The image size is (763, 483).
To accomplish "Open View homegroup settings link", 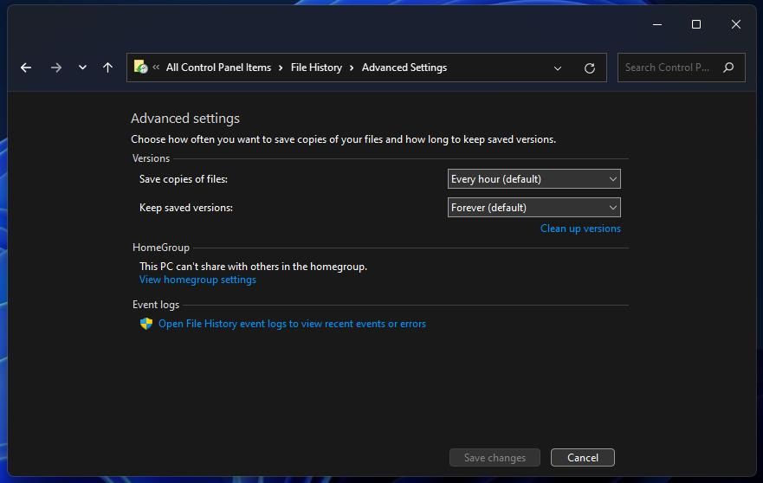I will pos(197,280).
